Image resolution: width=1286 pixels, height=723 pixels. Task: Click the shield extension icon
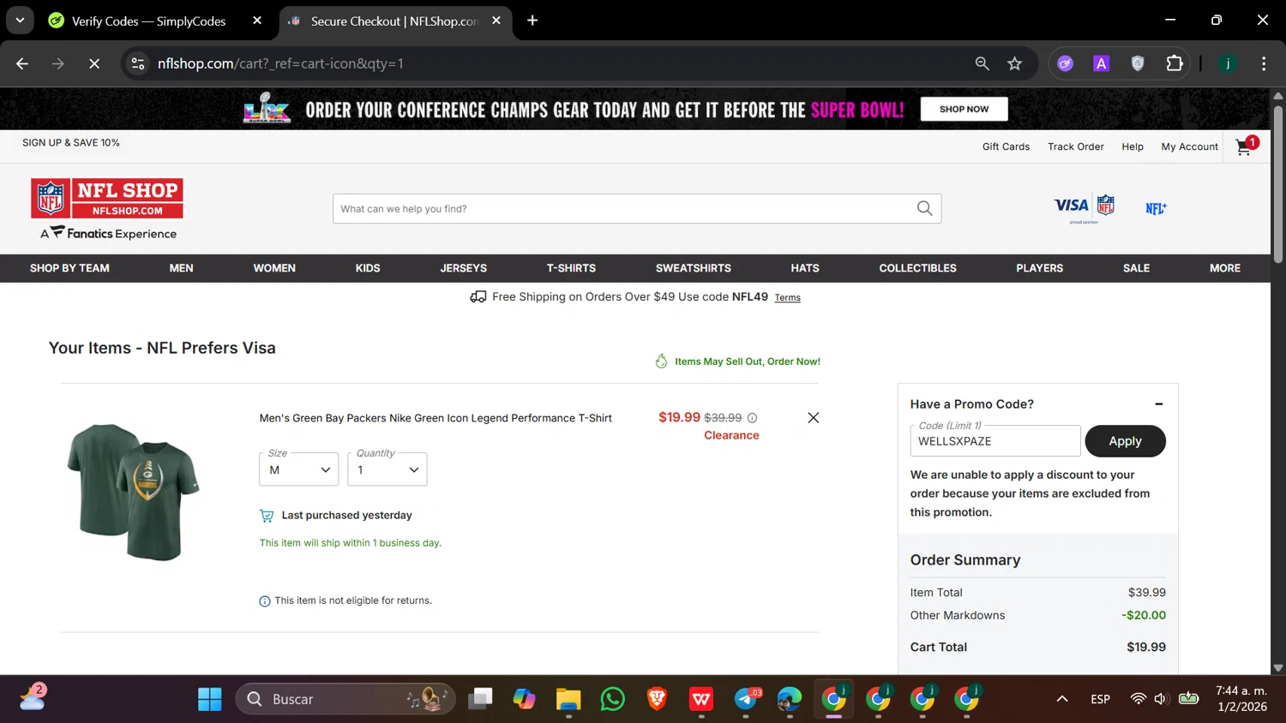point(1138,63)
